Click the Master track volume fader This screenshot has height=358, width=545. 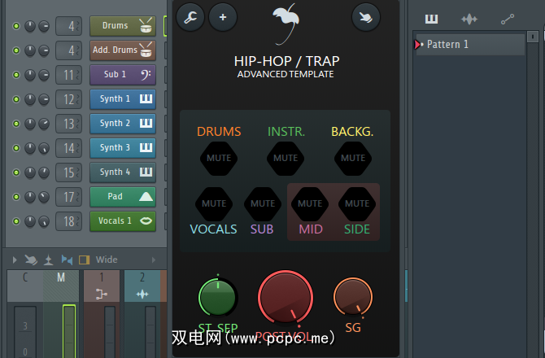pos(69,331)
